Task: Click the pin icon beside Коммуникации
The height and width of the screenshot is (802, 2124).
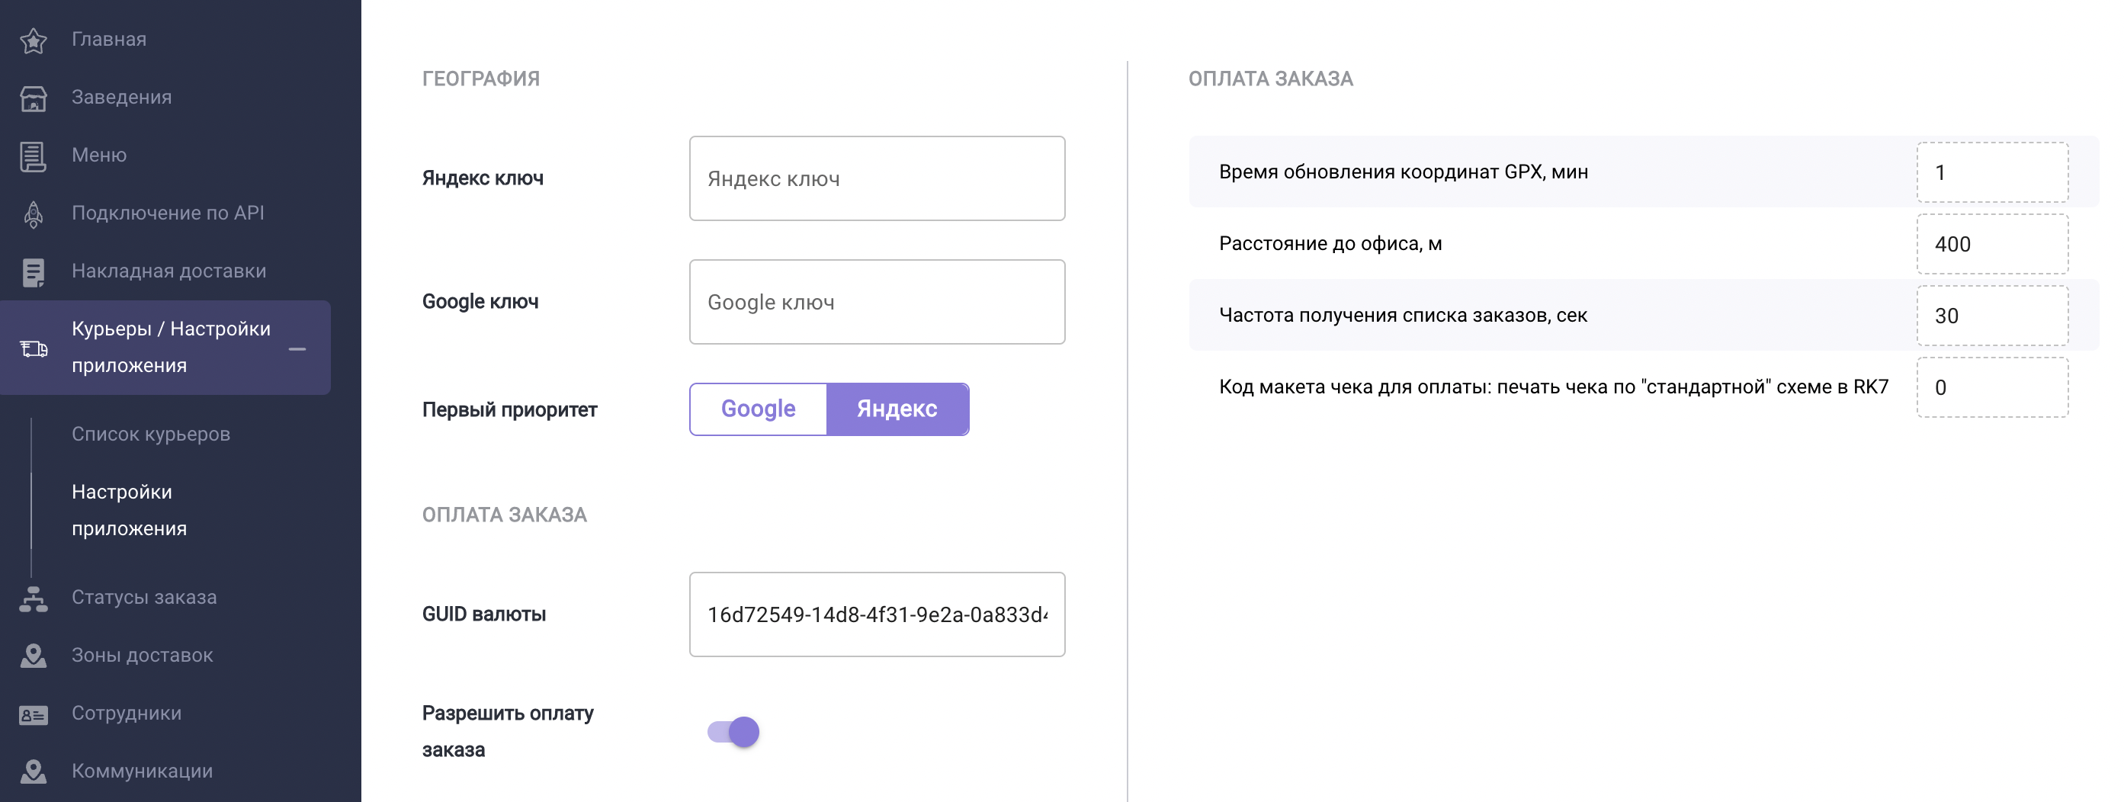Action: pyautogui.click(x=33, y=772)
